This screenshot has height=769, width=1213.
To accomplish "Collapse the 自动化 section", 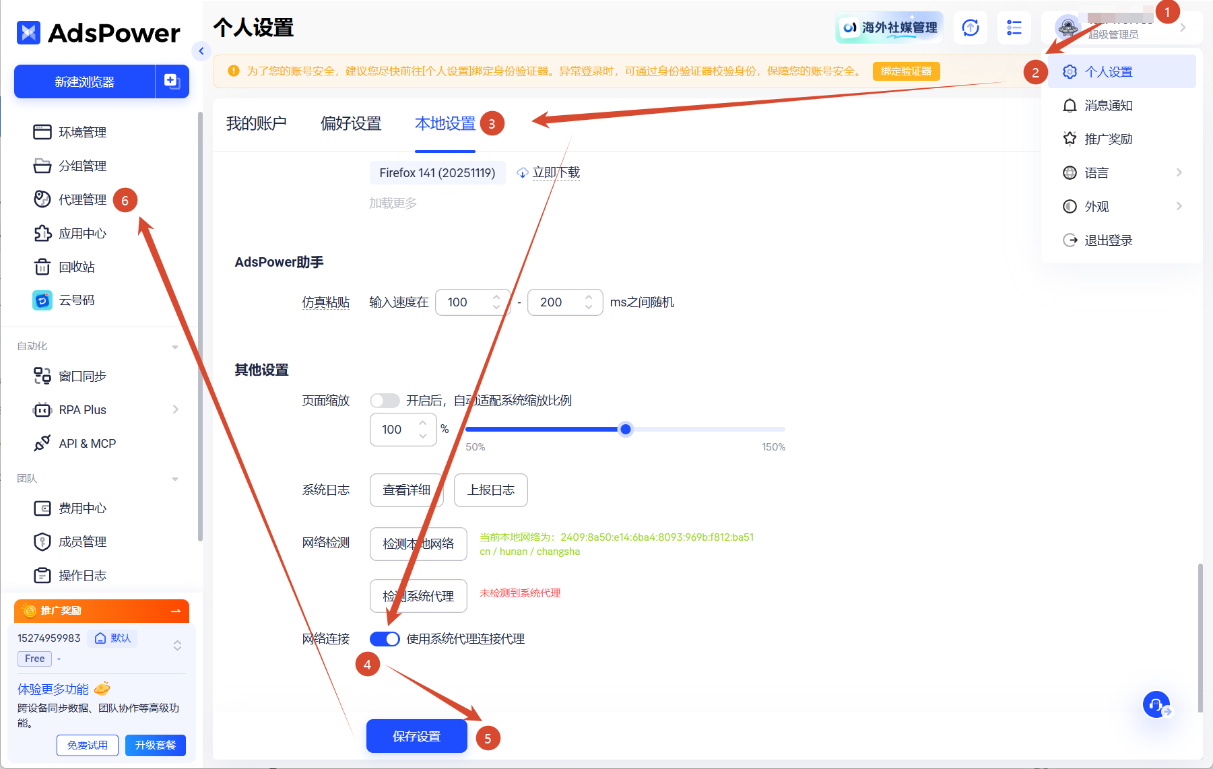I will coord(175,347).
